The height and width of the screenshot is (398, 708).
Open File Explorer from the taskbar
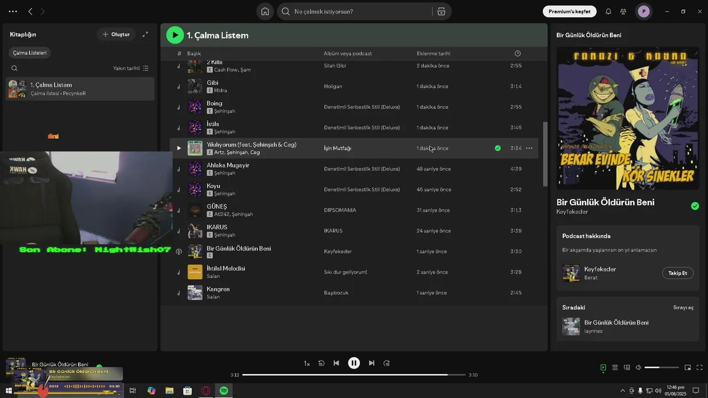[x=170, y=391]
